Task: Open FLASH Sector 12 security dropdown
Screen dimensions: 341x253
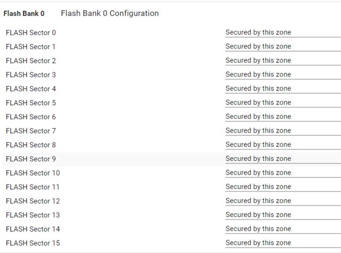Action: pyautogui.click(x=282, y=201)
